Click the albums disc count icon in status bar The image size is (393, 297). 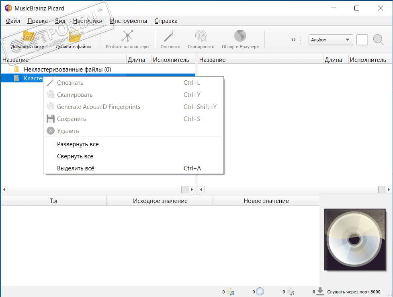[x=260, y=291]
